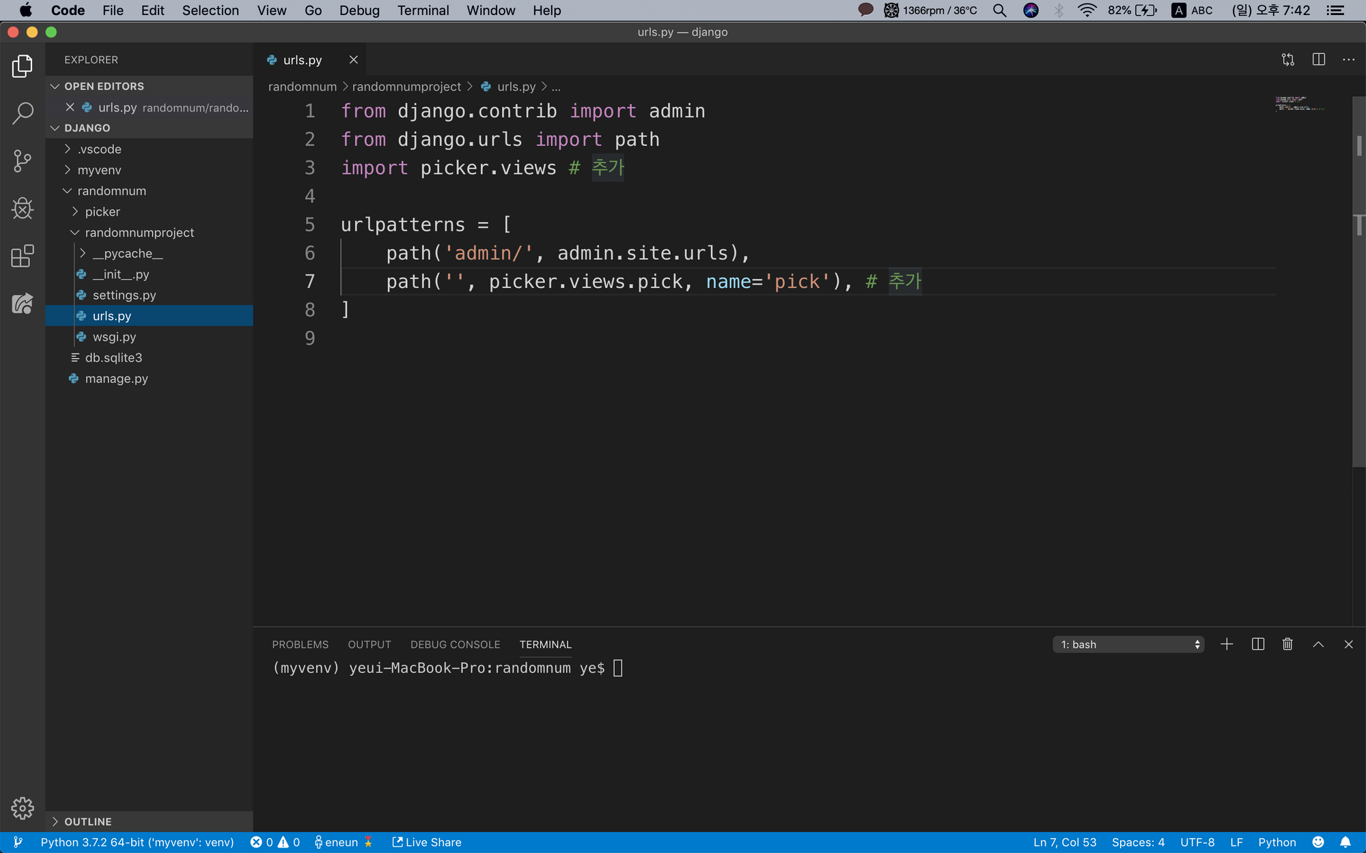The width and height of the screenshot is (1366, 853).
Task: Expand the picker folder
Action: [102, 212]
